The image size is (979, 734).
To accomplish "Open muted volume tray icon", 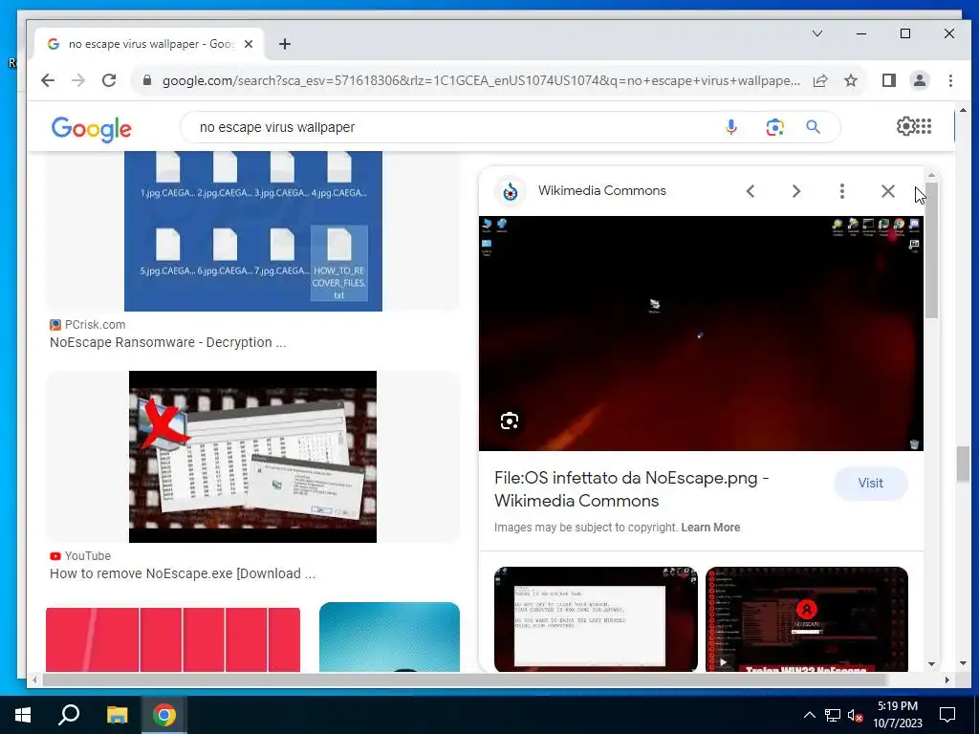I will pyautogui.click(x=855, y=715).
